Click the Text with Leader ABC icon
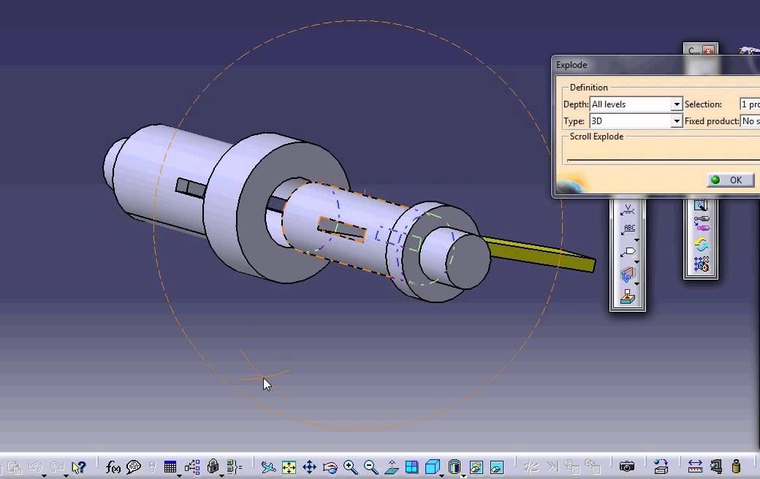Image resolution: width=760 pixels, height=479 pixels. pos(628,229)
